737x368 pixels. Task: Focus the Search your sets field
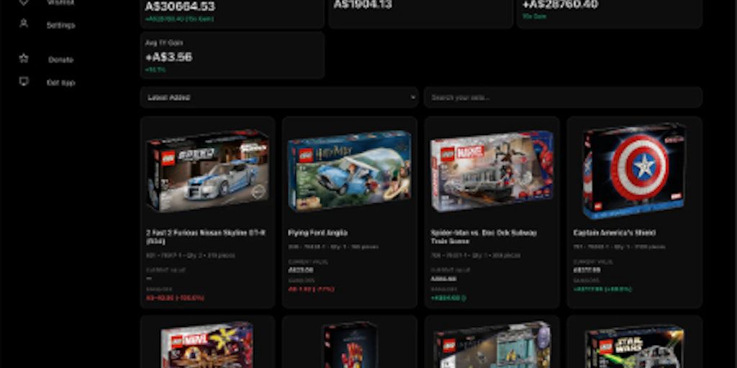563,97
